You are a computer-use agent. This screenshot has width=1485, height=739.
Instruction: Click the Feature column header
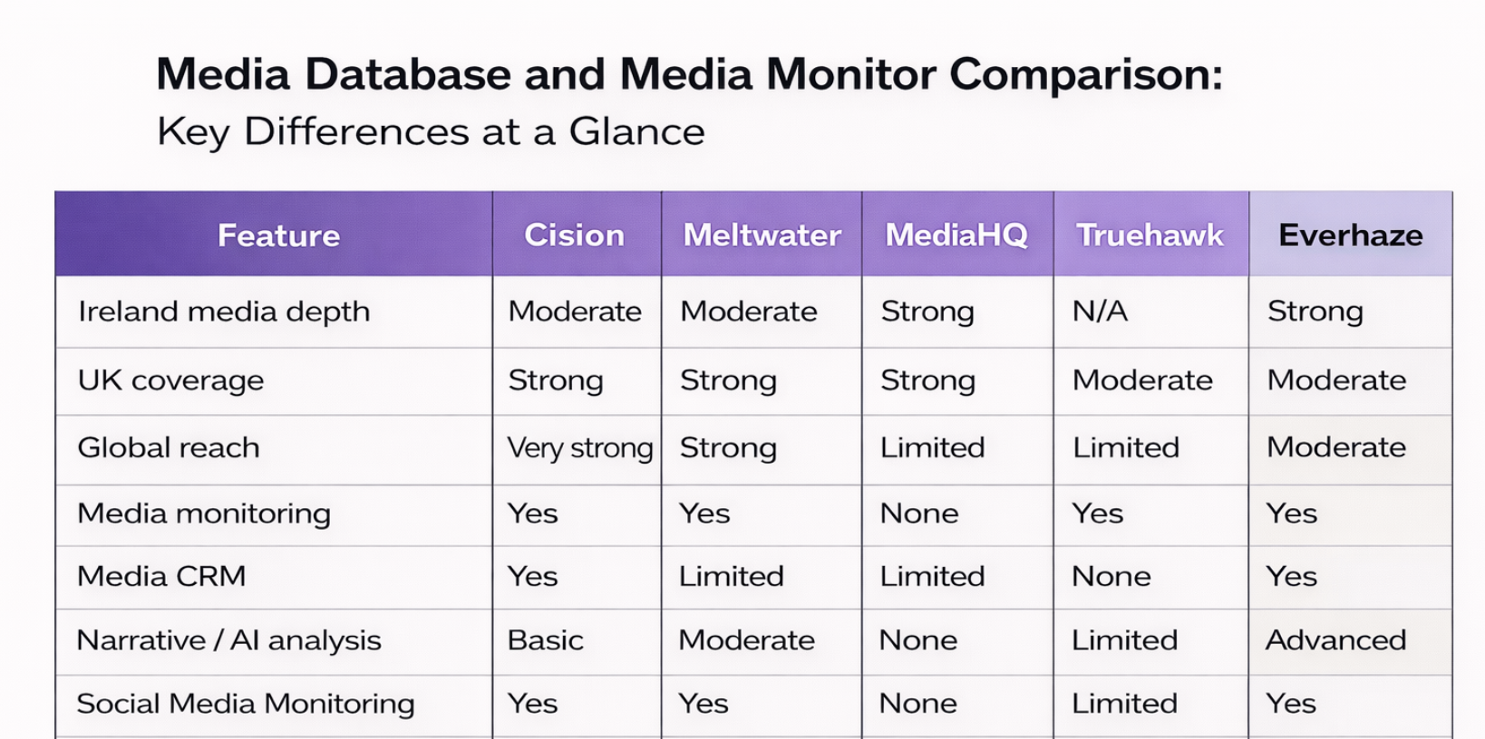point(278,235)
